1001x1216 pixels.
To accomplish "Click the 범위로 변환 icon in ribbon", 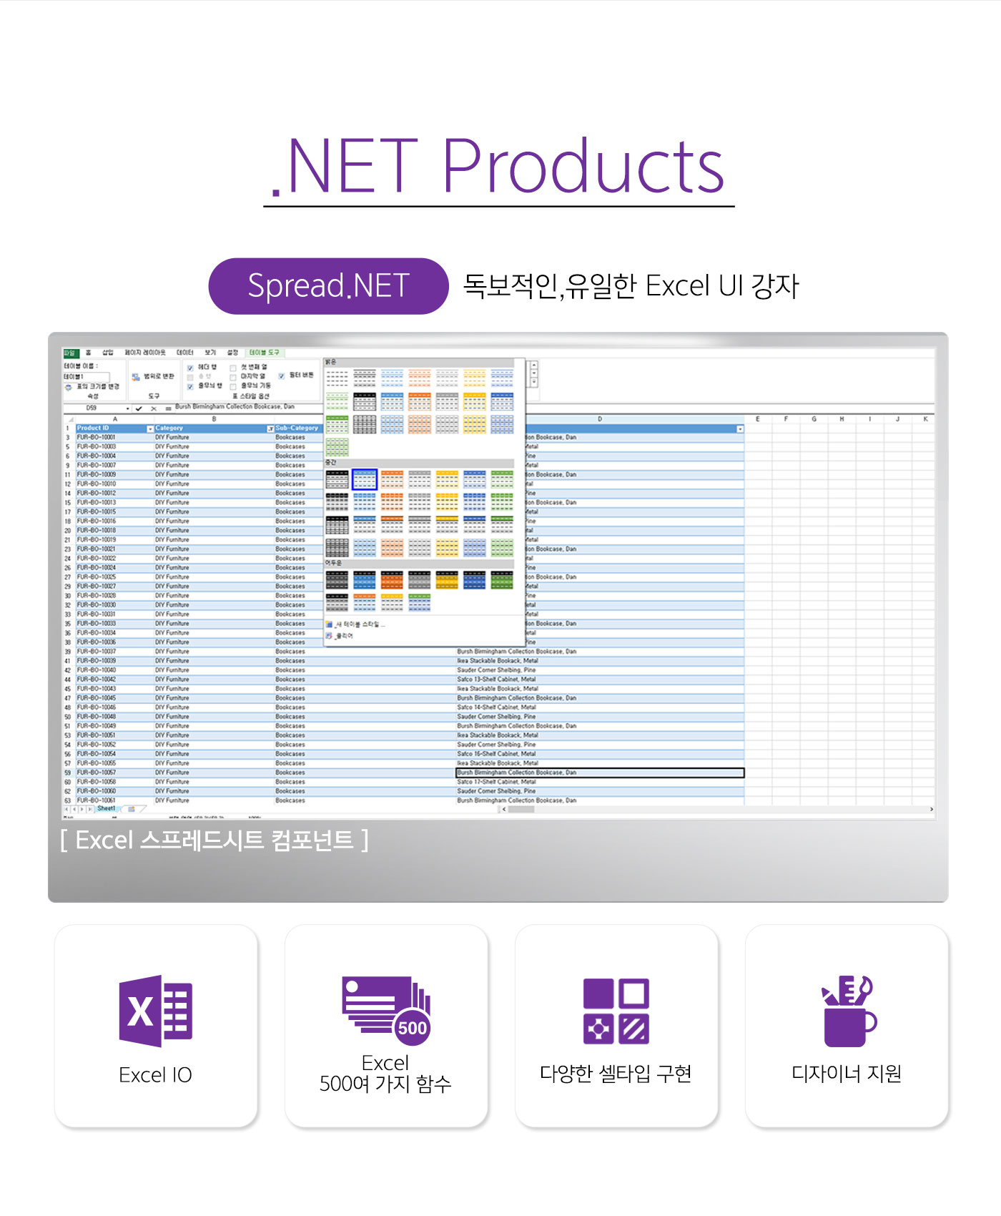I will point(136,377).
